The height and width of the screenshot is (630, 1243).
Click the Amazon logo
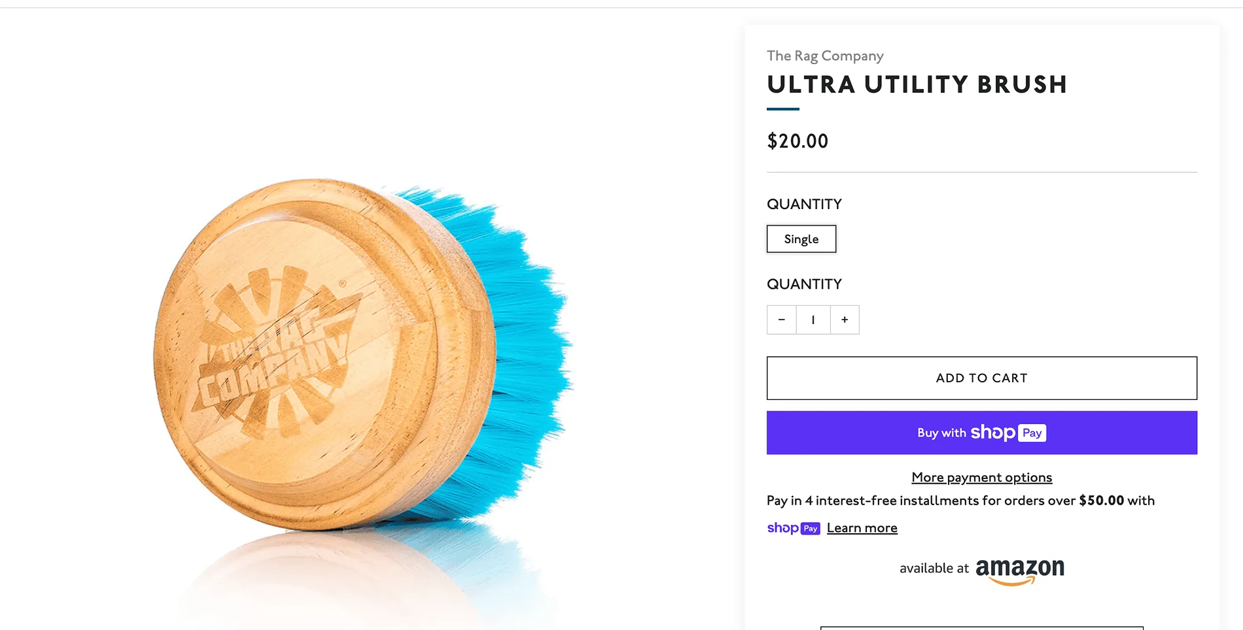point(1020,571)
